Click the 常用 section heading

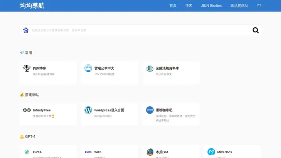(x=26, y=53)
